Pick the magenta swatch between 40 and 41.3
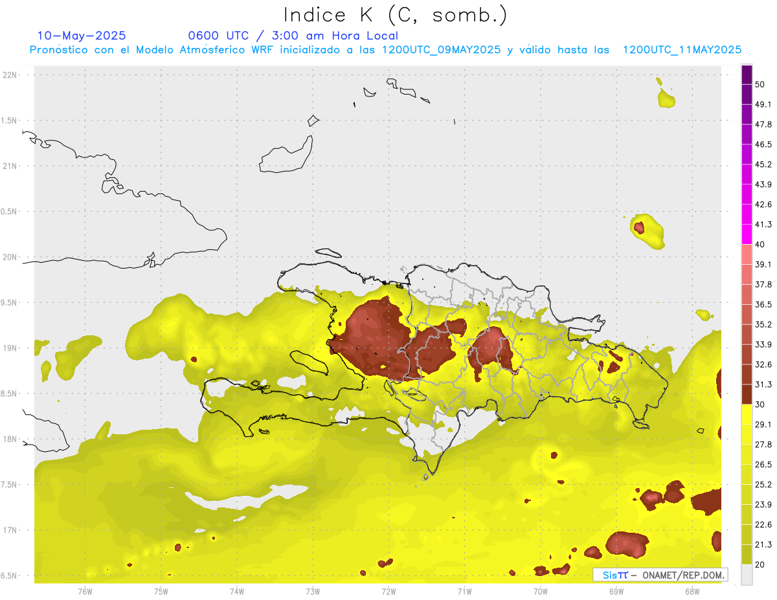 (747, 234)
